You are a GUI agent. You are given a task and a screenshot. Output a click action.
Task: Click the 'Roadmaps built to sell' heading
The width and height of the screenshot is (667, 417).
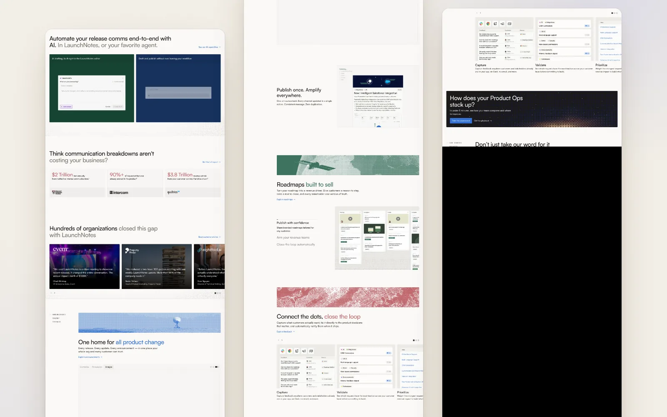pyautogui.click(x=305, y=185)
